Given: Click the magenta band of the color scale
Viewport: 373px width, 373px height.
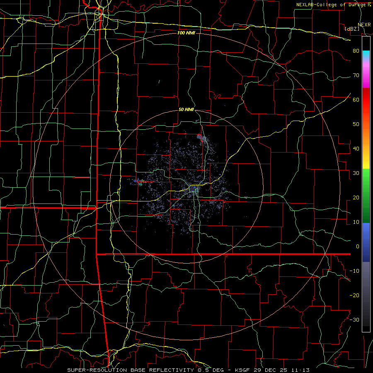Looking at the screenshot, I should pos(366,76).
